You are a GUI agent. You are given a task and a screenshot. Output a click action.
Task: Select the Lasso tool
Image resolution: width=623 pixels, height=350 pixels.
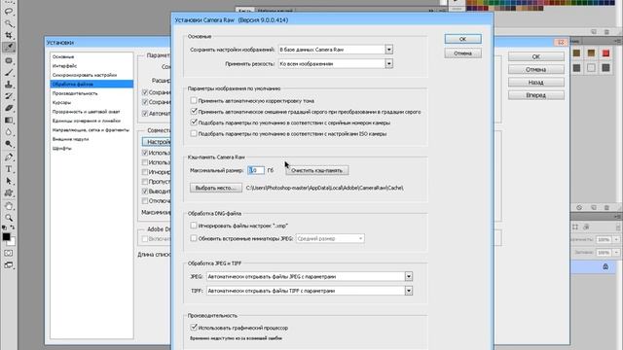(9, 12)
